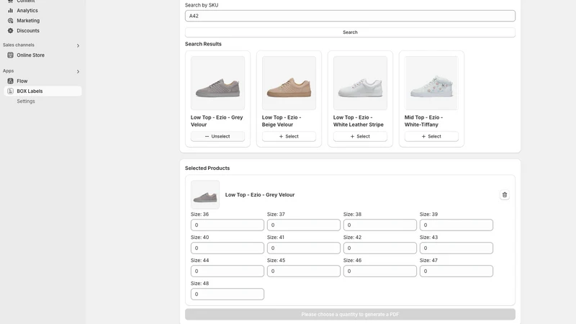The width and height of the screenshot is (576, 324).
Task: Click the Online Store icon
Action: (10, 55)
